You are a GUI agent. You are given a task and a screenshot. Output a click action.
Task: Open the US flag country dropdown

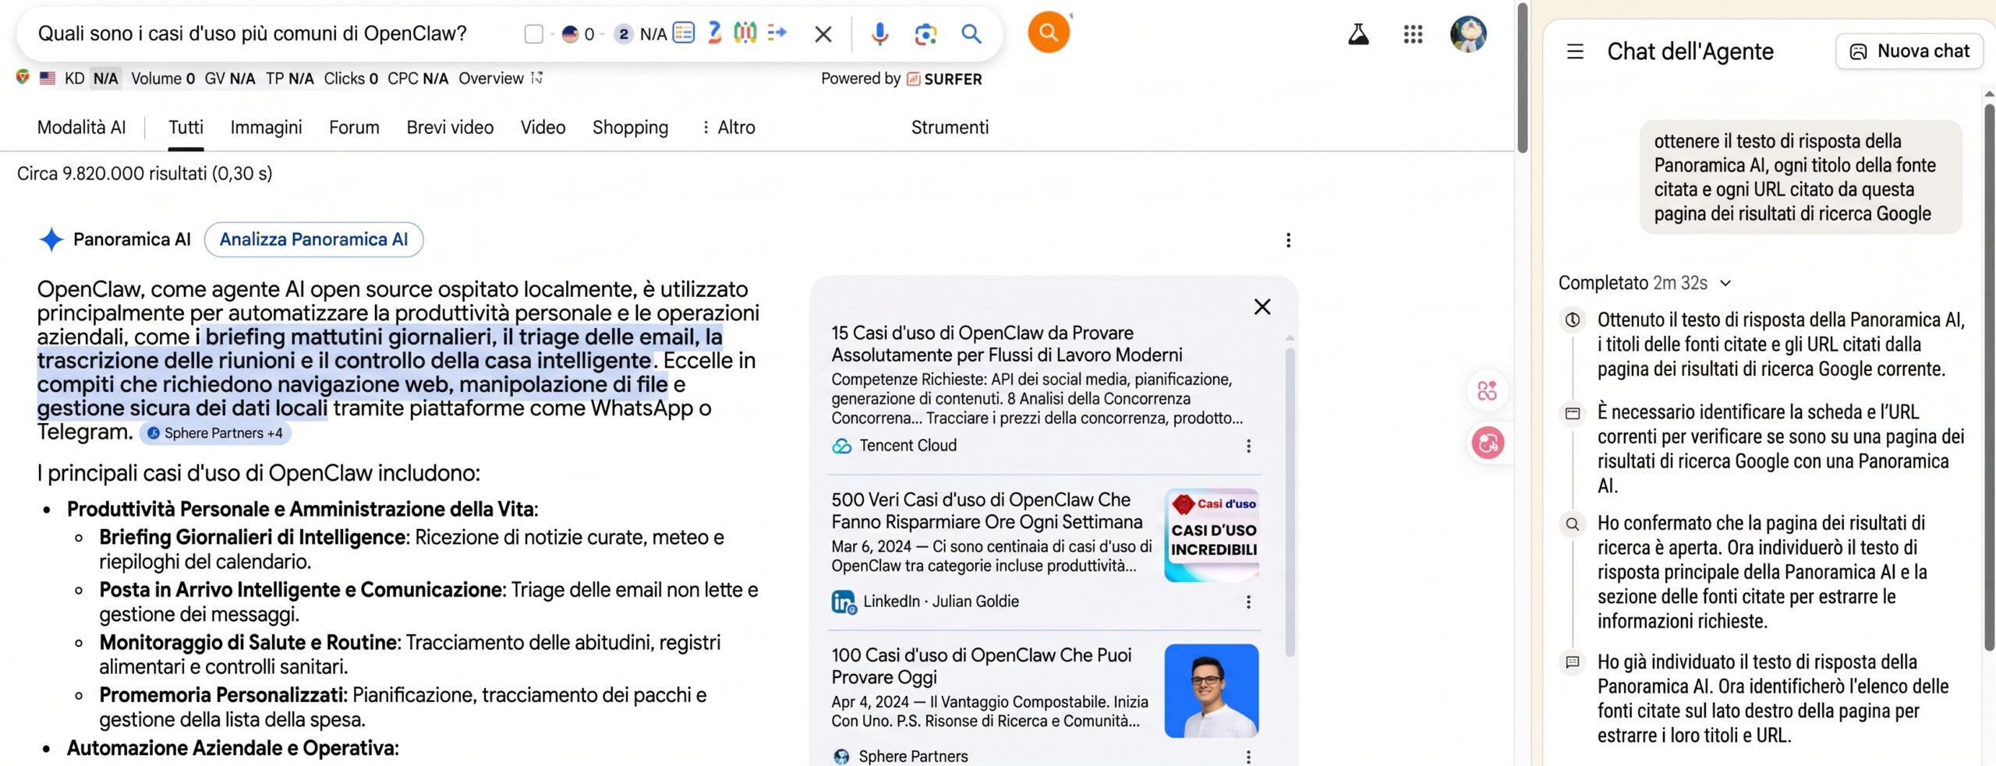point(602,34)
